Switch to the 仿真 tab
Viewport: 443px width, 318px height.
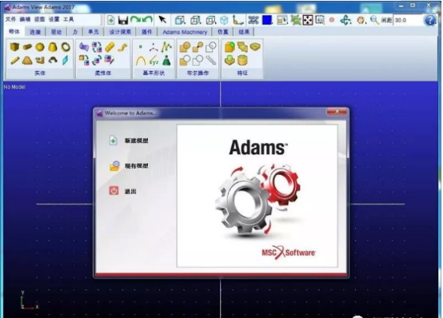tap(223, 32)
